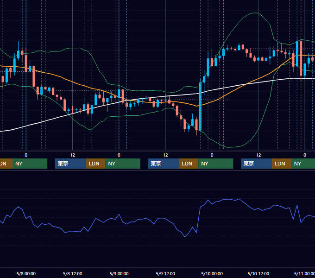
Task: Click the NY session block spanning 5/10 00:00
Action: pyautogui.click(x=216, y=164)
